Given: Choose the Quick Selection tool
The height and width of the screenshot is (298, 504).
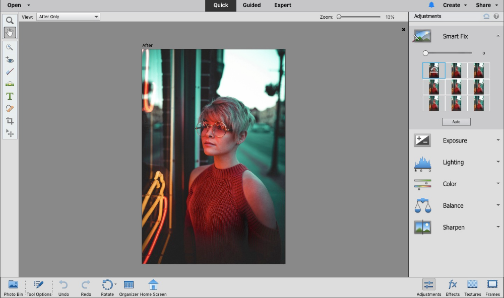Looking at the screenshot, I should (x=10, y=47).
